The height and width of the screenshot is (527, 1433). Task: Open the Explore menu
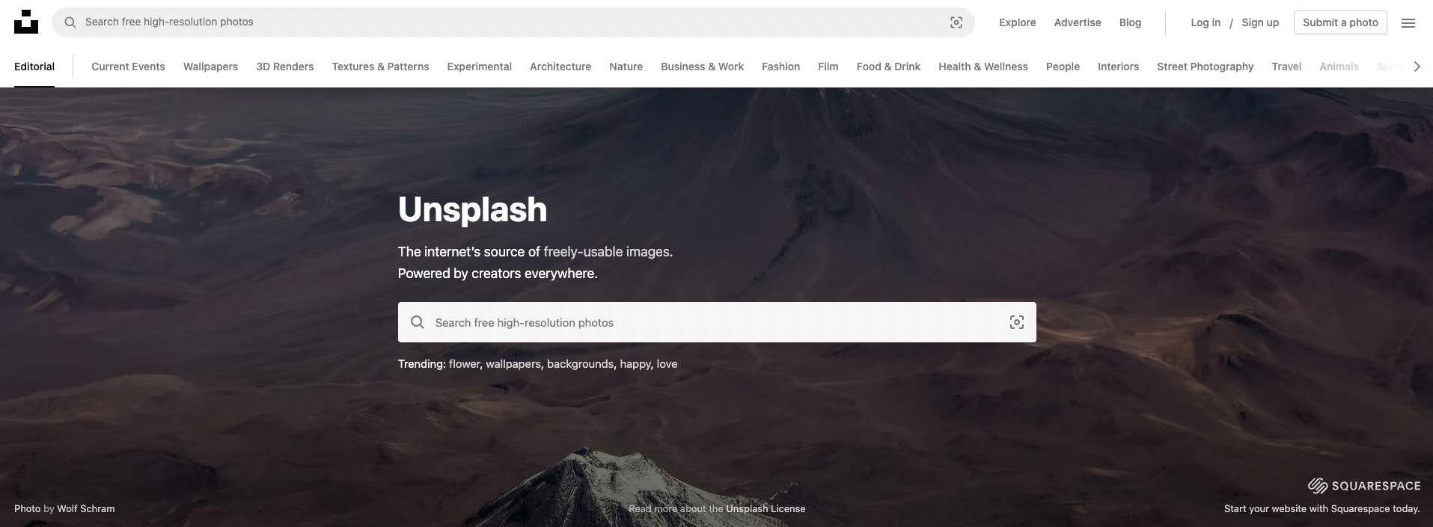(x=1017, y=22)
